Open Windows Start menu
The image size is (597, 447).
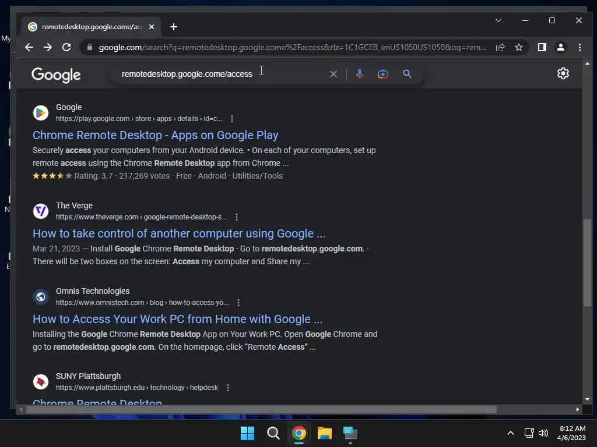(x=247, y=433)
